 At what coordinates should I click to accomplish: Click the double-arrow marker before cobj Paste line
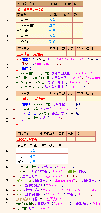[14, 185]
